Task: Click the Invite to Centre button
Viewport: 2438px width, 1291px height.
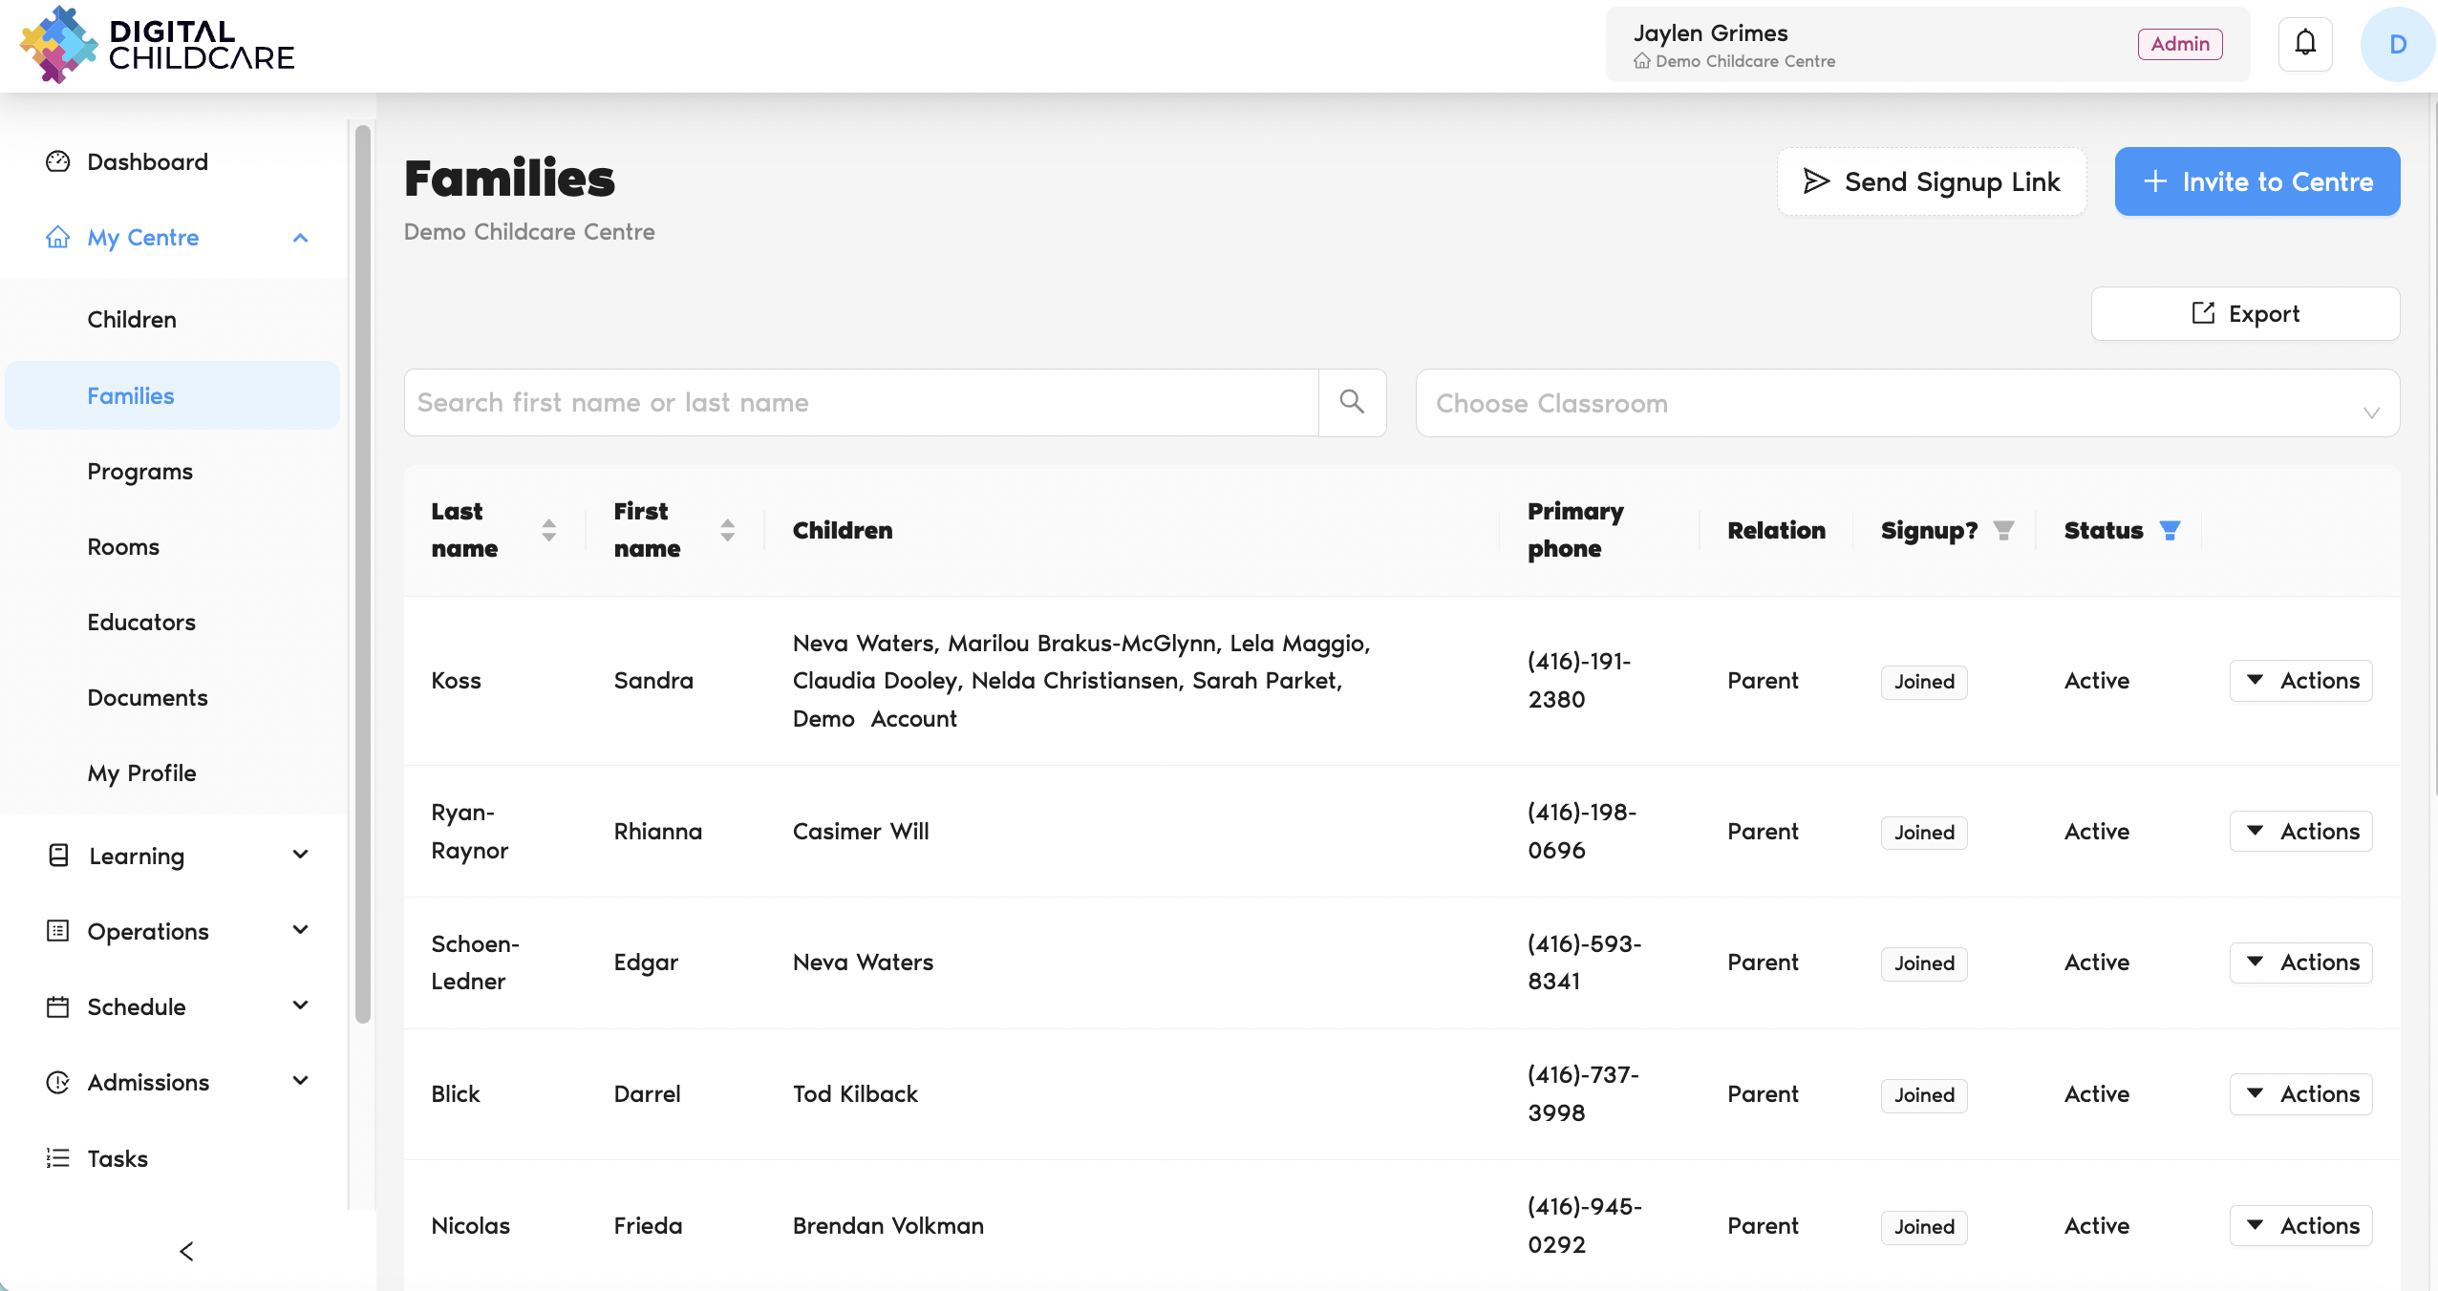Action: pyautogui.click(x=2256, y=181)
